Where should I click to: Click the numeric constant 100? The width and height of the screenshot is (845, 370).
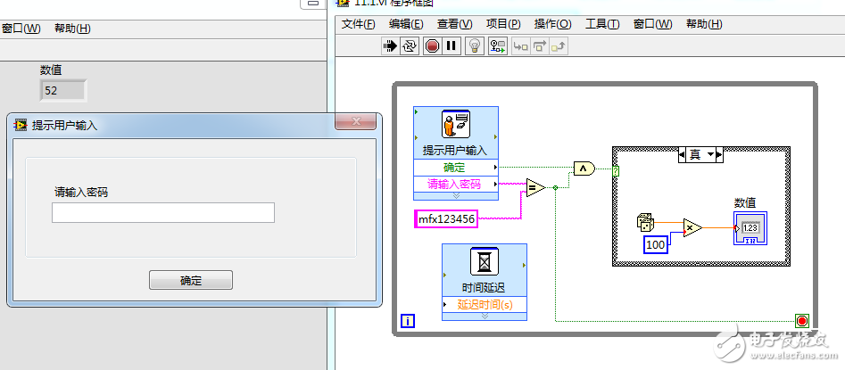[656, 245]
